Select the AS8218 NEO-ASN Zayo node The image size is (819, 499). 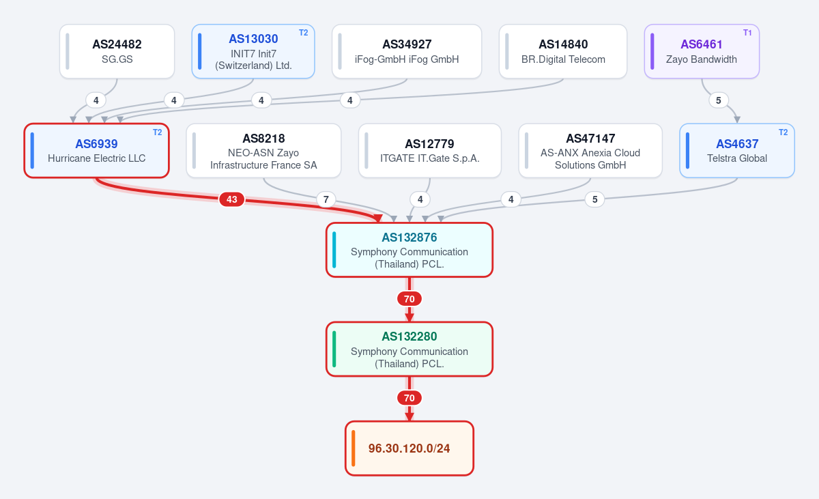coord(263,151)
